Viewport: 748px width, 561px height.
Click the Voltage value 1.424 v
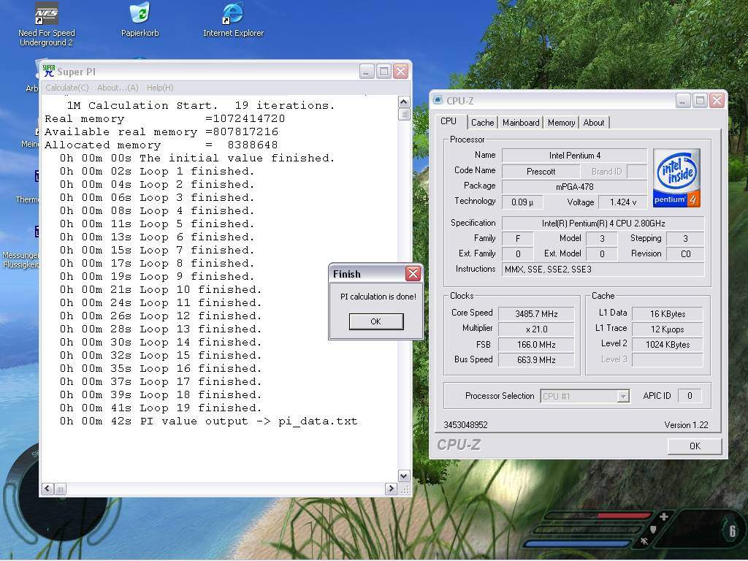pyautogui.click(x=622, y=202)
